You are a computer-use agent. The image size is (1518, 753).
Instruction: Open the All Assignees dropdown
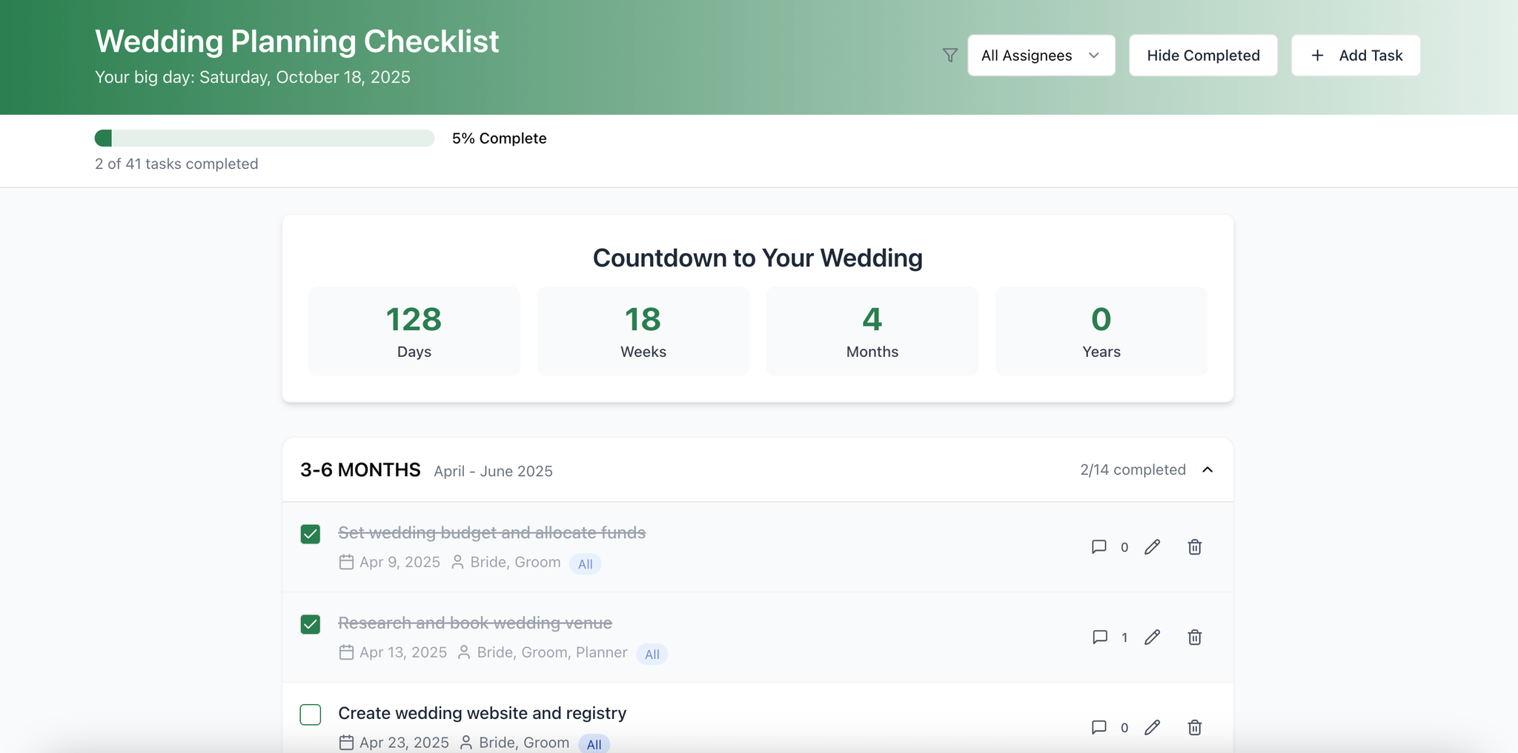point(1041,55)
